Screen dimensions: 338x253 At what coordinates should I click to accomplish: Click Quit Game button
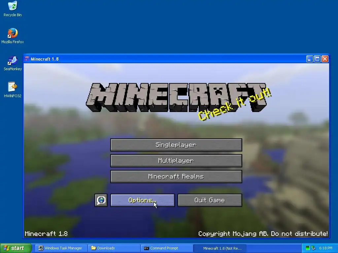tap(210, 200)
